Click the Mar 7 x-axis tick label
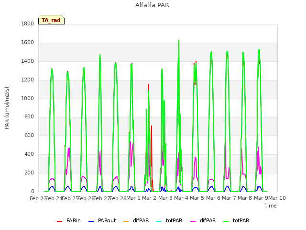Viewport: 306px width, 230px height. point(229,198)
